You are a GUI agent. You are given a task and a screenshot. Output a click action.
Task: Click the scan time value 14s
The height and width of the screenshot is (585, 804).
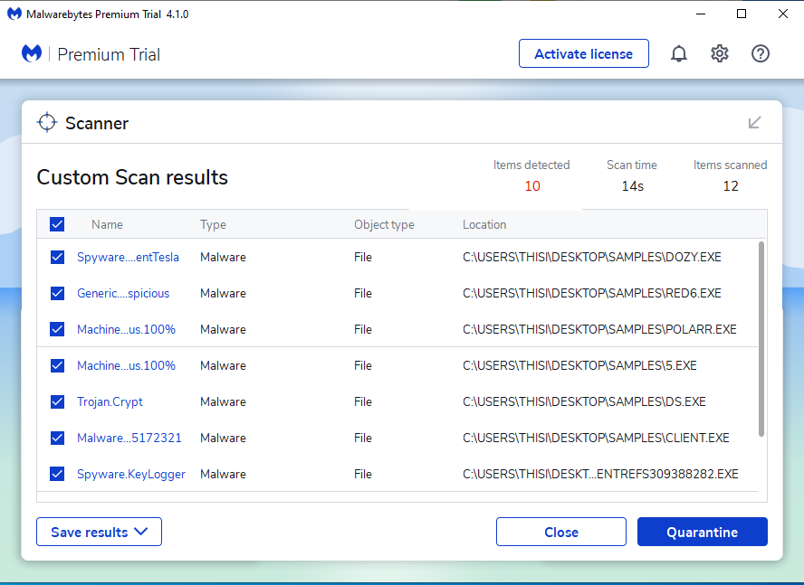(632, 186)
